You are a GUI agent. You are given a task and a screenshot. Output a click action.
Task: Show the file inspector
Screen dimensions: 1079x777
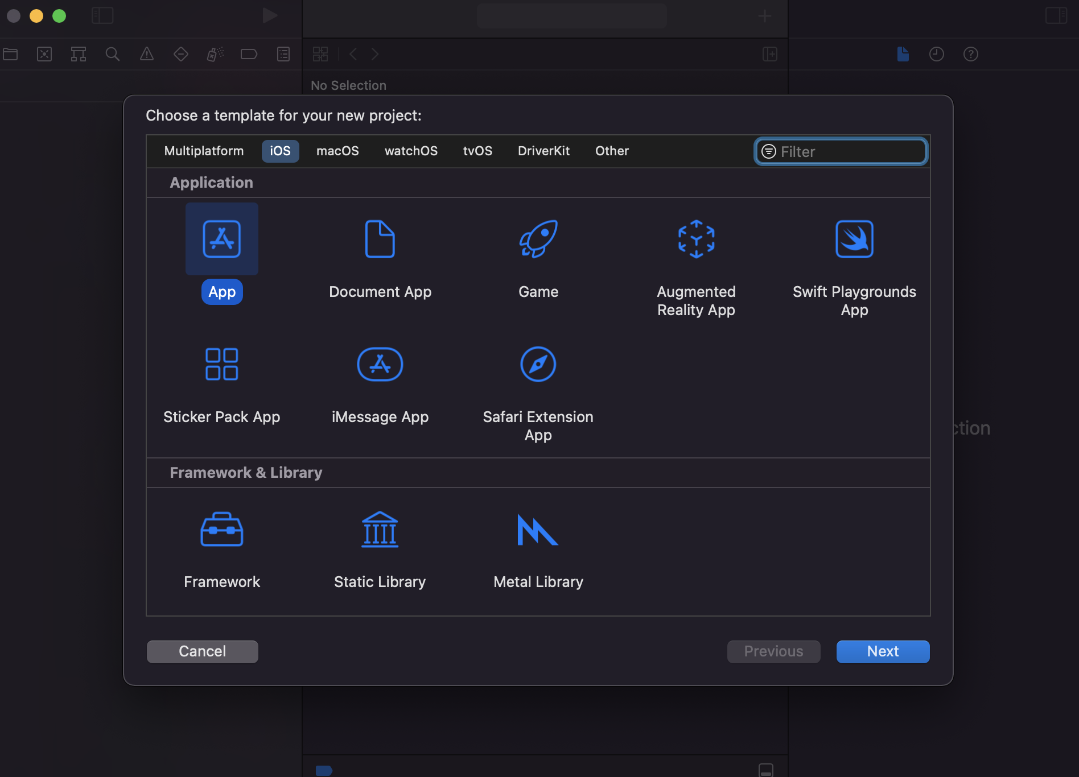tap(903, 54)
